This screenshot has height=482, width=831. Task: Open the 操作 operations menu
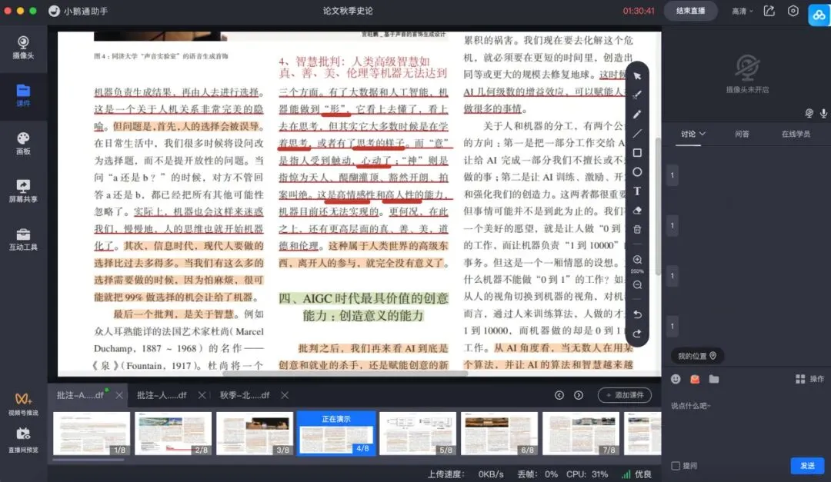pos(809,379)
